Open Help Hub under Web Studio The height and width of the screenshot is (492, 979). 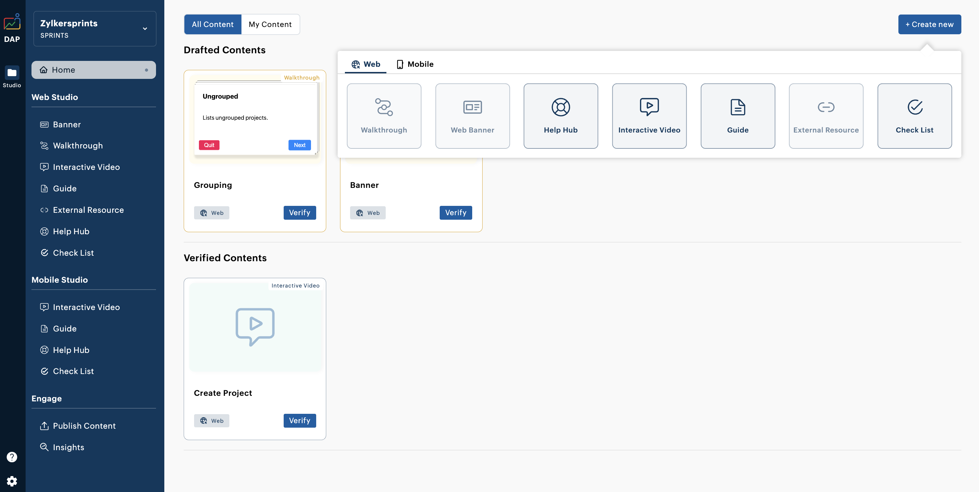click(65, 231)
